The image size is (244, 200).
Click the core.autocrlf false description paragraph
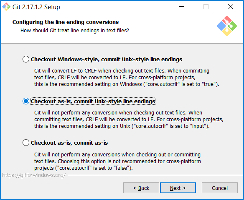pyautogui.click(x=117, y=161)
